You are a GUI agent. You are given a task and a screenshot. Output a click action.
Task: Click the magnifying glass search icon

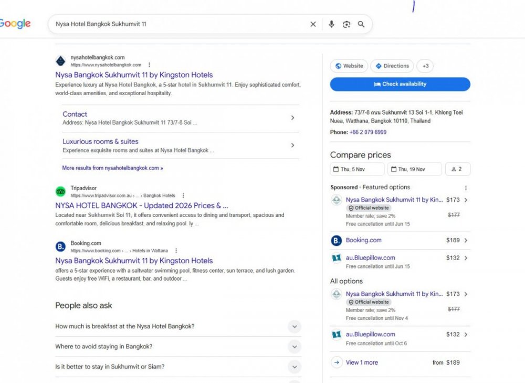[361, 24]
